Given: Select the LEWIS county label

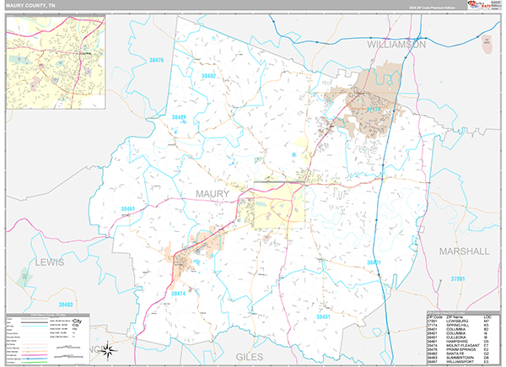Looking at the screenshot, I should (50, 262).
